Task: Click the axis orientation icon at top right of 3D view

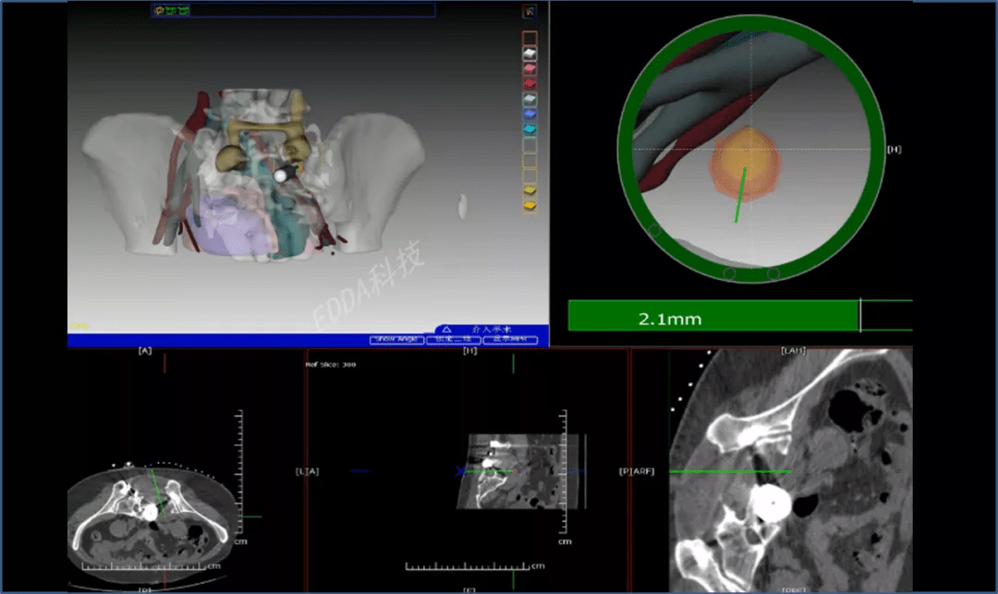Action: pos(529,11)
